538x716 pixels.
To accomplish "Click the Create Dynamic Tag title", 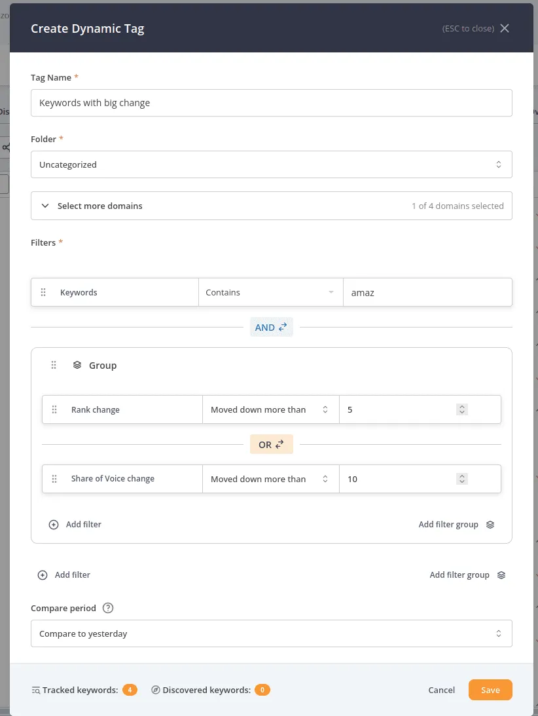I will (x=88, y=28).
